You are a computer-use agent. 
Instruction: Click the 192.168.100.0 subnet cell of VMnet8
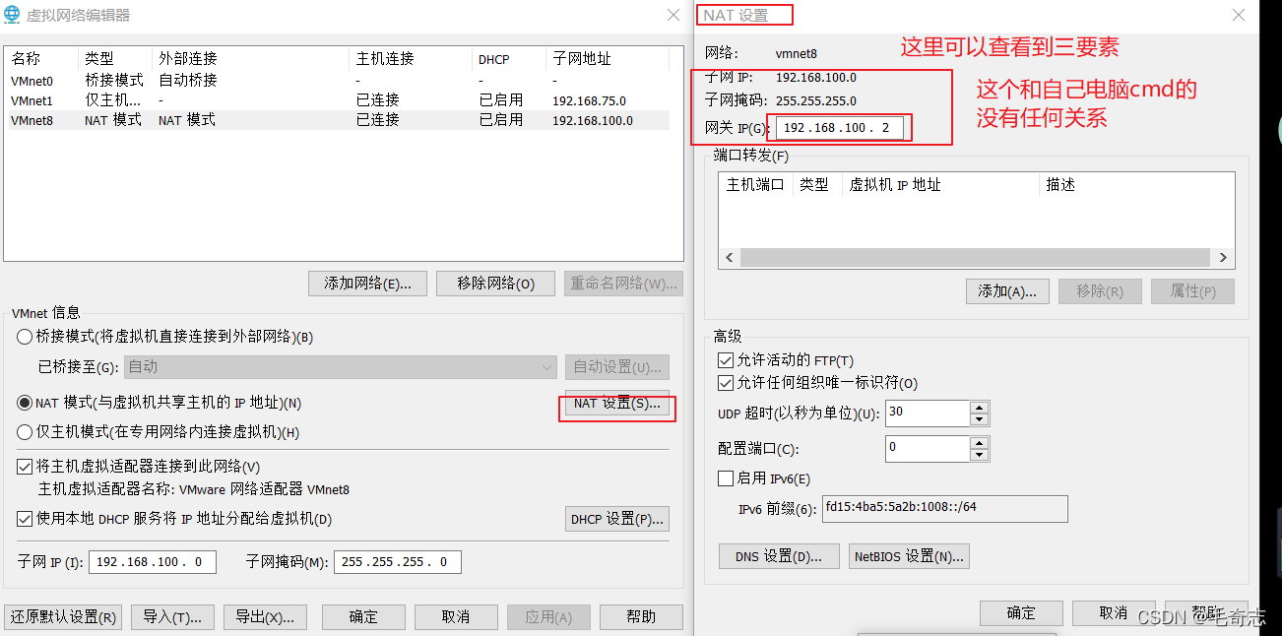tap(593, 120)
